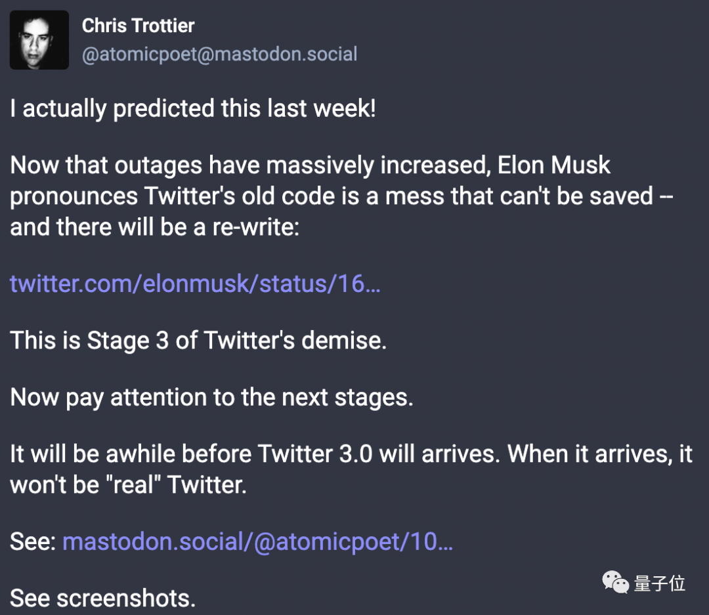Follow the mastodon.social/@atomicpoet link
The width and height of the screenshot is (709, 615).
[x=257, y=542]
